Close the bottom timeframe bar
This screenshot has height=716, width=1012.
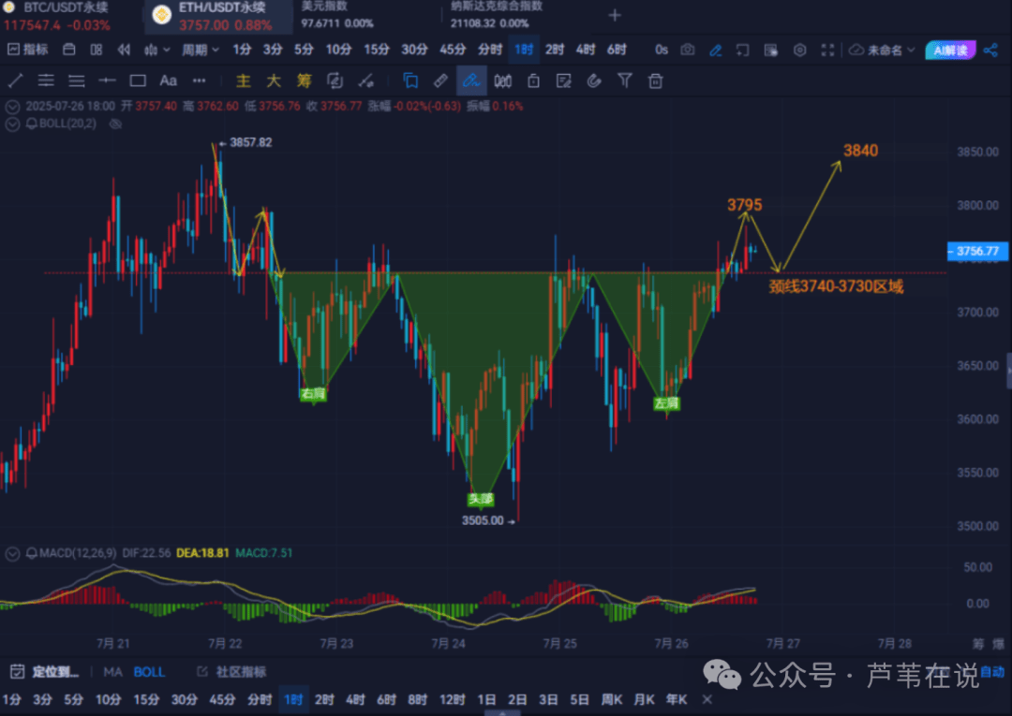(707, 700)
